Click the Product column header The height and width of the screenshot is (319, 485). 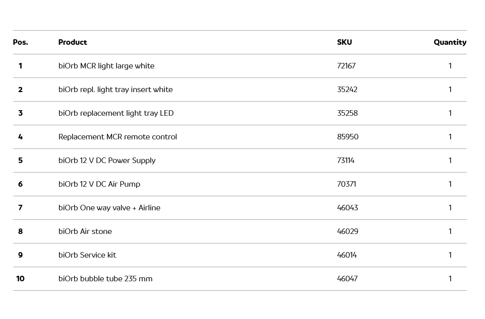(73, 42)
